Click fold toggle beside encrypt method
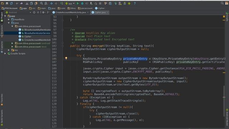 pyautogui.click(x=63, y=46)
